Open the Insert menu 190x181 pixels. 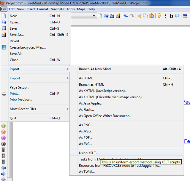point(31,9)
